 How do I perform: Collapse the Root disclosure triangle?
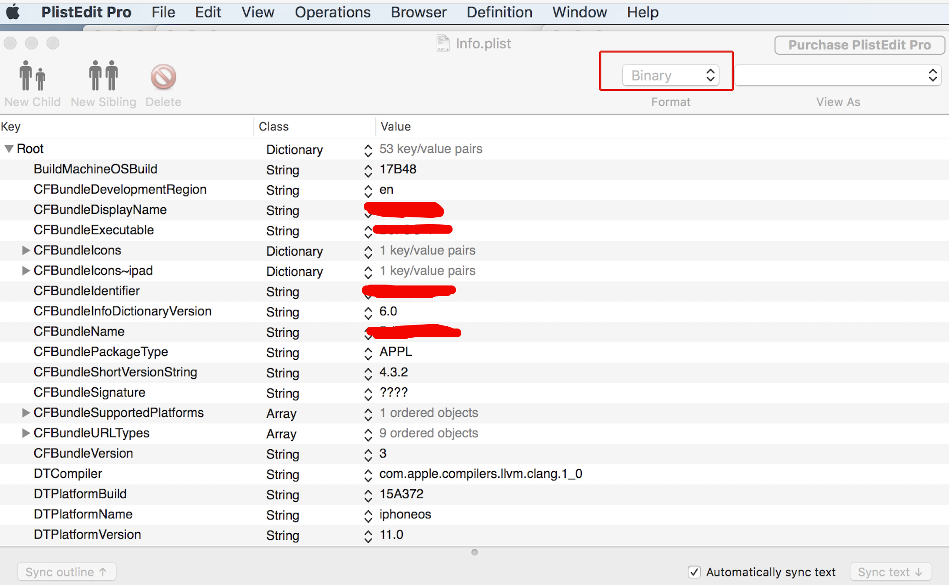click(9, 149)
